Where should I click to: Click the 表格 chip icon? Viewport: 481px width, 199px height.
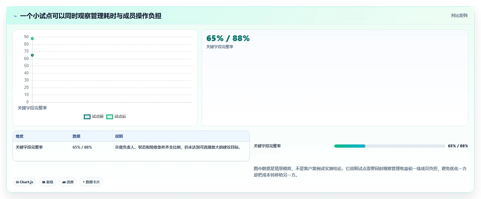[x=44, y=182]
